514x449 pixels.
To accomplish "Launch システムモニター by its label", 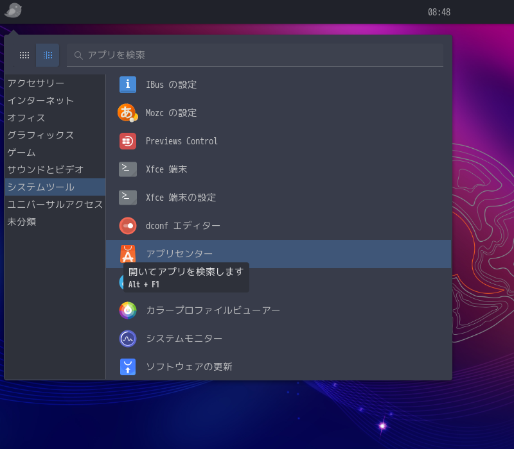I will (x=184, y=339).
